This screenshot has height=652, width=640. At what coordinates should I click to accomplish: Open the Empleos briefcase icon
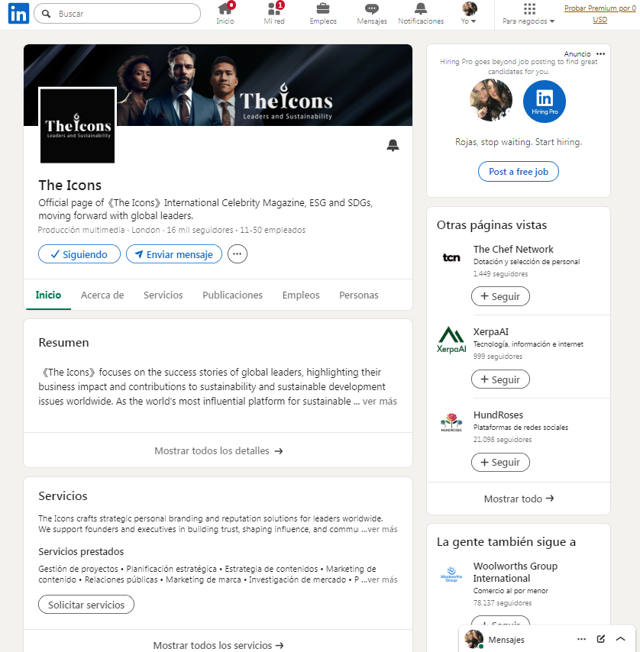click(x=323, y=8)
